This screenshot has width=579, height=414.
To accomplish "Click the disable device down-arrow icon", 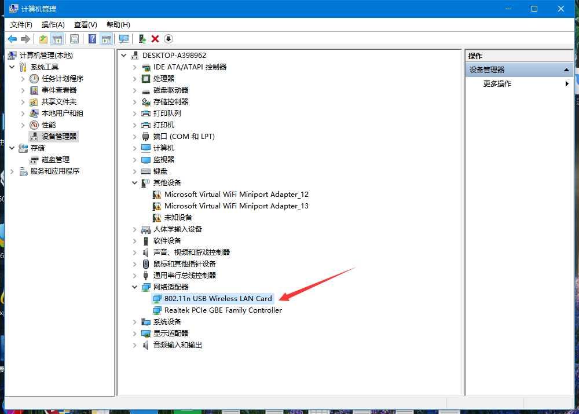I will click(x=168, y=39).
